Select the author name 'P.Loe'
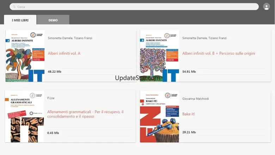This screenshot has height=155, width=275. [51, 98]
